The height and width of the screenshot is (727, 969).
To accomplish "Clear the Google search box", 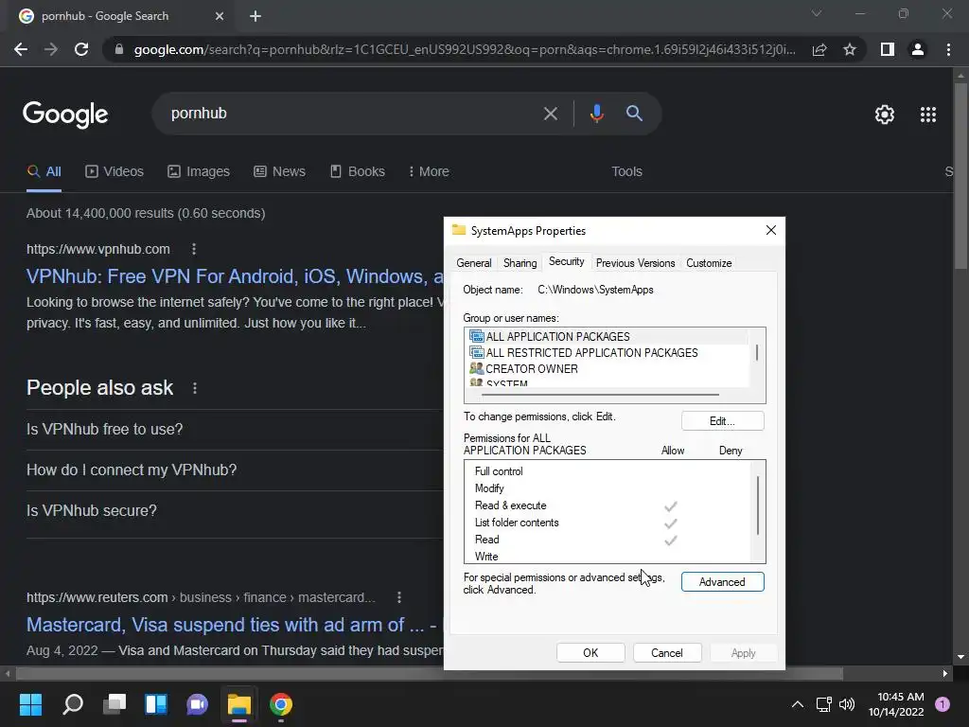I will tap(550, 114).
